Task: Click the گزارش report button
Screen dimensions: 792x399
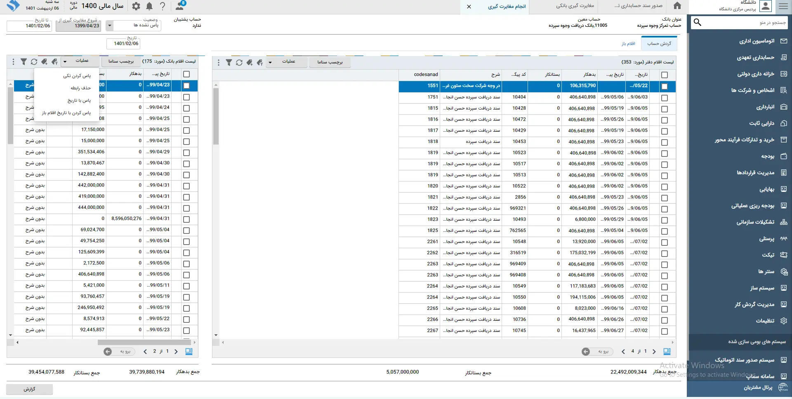Action: 30,389
